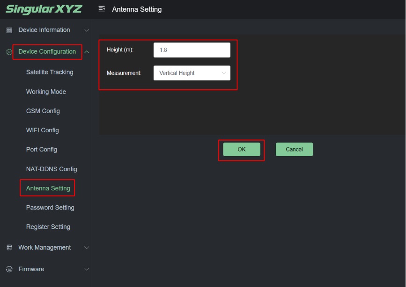This screenshot has height=287, width=406.
Task: Collapse the Device Configuration section chevron
Action: pos(87,52)
